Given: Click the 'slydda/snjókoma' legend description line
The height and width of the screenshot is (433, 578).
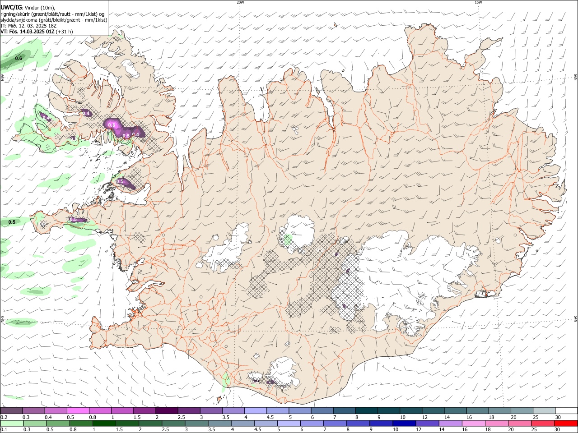Looking at the screenshot, I should pyautogui.click(x=54, y=19).
